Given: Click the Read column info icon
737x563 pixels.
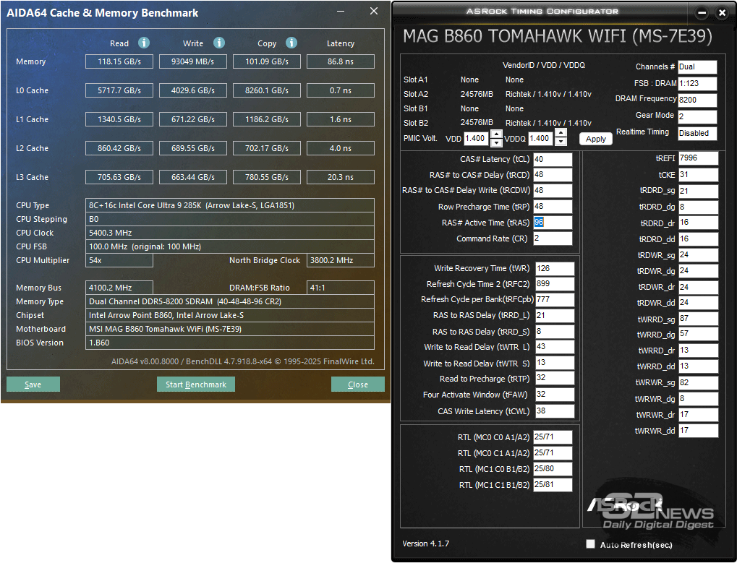Looking at the screenshot, I should pyautogui.click(x=144, y=43).
